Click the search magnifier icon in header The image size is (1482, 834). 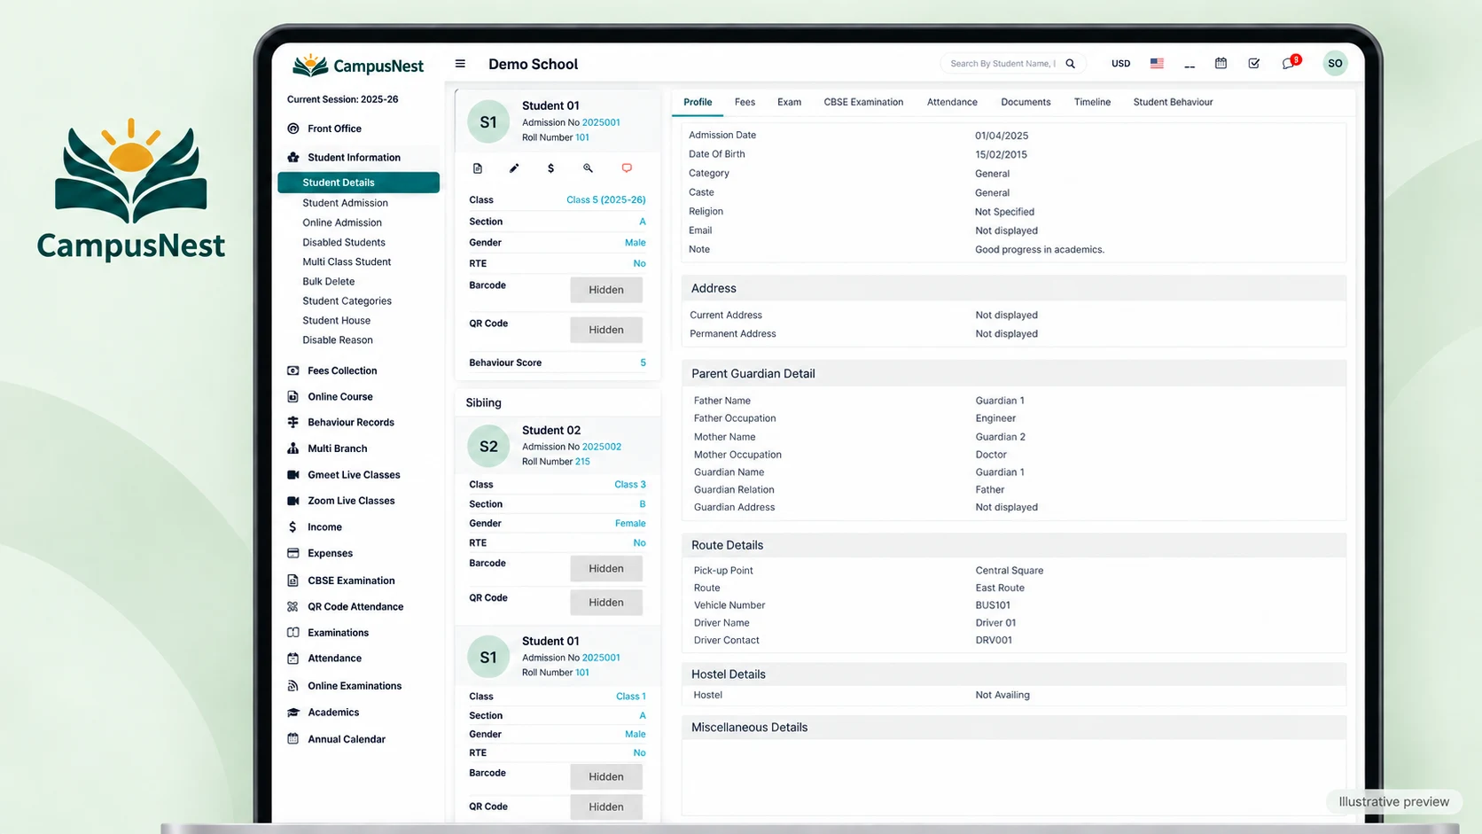point(1070,64)
